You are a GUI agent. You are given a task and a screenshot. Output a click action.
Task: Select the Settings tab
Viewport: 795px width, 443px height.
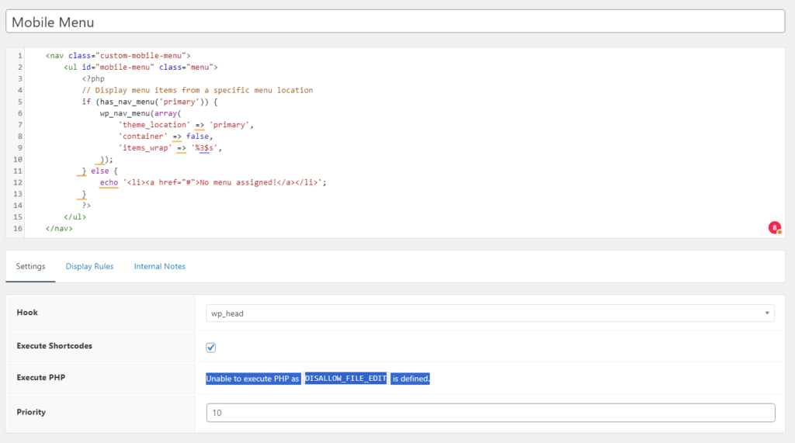(x=30, y=266)
